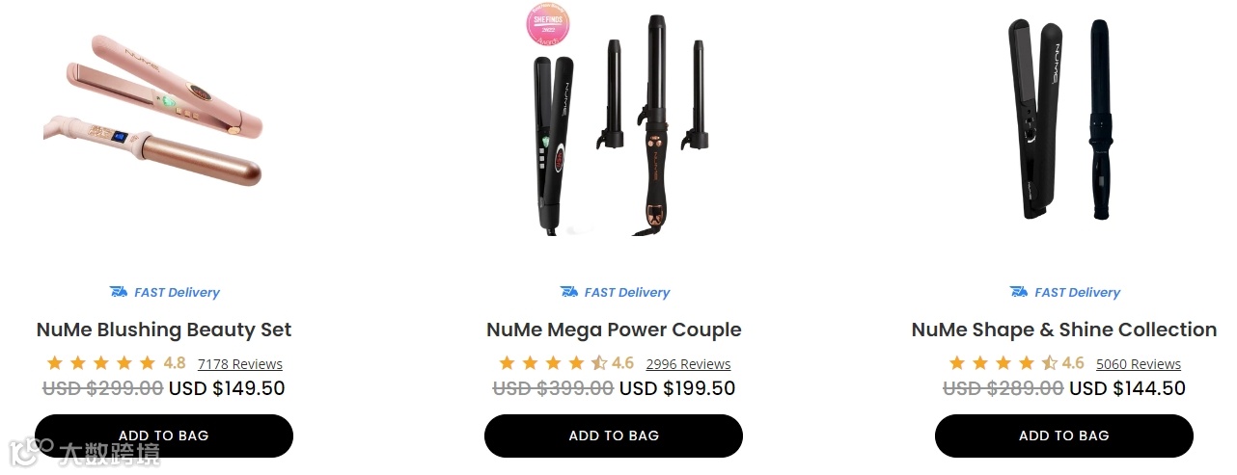This screenshot has width=1237, height=475.
Task: Click the USD $149.50 sale price
Action: pyautogui.click(x=227, y=388)
